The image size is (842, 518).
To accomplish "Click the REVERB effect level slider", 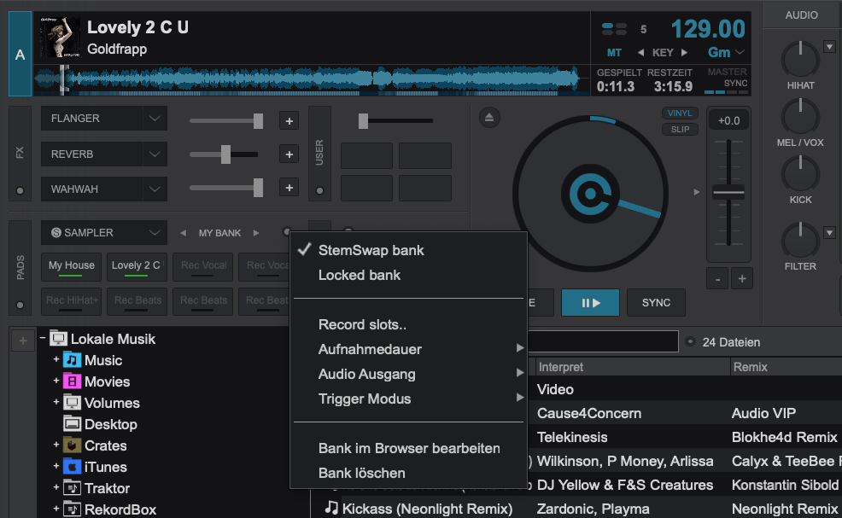I will [225, 154].
